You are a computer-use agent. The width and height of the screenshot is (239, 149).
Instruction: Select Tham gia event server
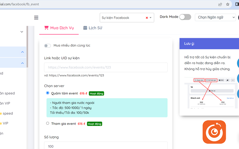(x=48, y=123)
